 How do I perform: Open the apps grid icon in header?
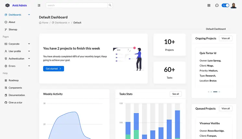click(209, 5)
